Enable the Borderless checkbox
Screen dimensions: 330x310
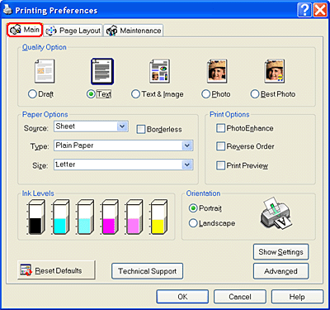click(141, 129)
